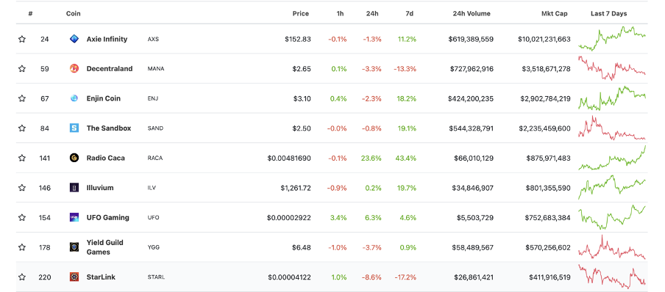Click the Axie Infinity coin logo

pyautogui.click(x=74, y=39)
